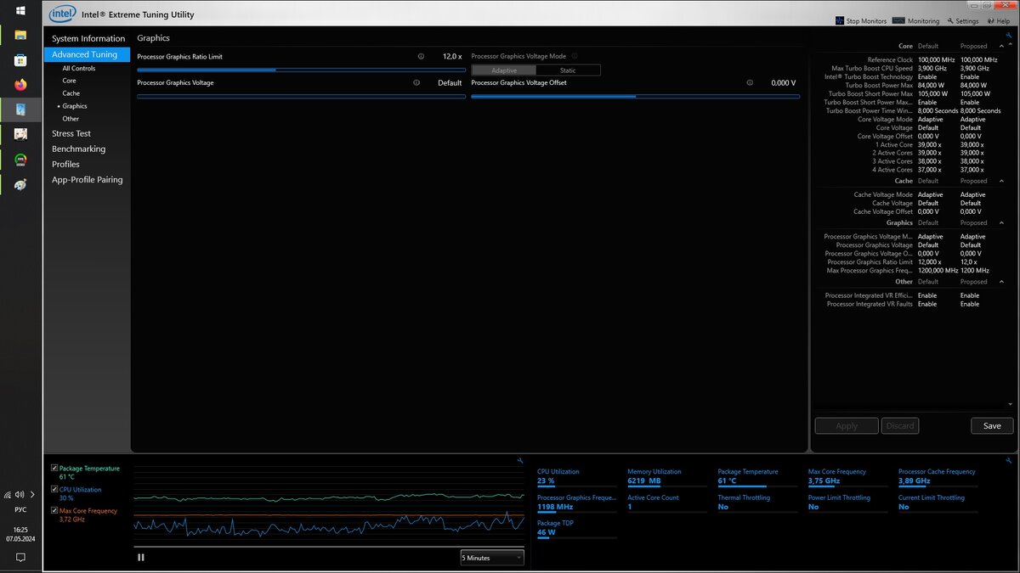Screen dimensions: 1020x573
Task: Open the Monitoring view from the top bar
Action: [917, 20]
